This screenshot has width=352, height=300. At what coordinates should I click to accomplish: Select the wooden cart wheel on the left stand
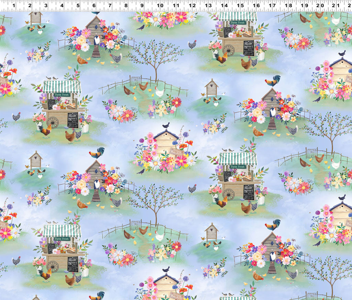point(53,122)
